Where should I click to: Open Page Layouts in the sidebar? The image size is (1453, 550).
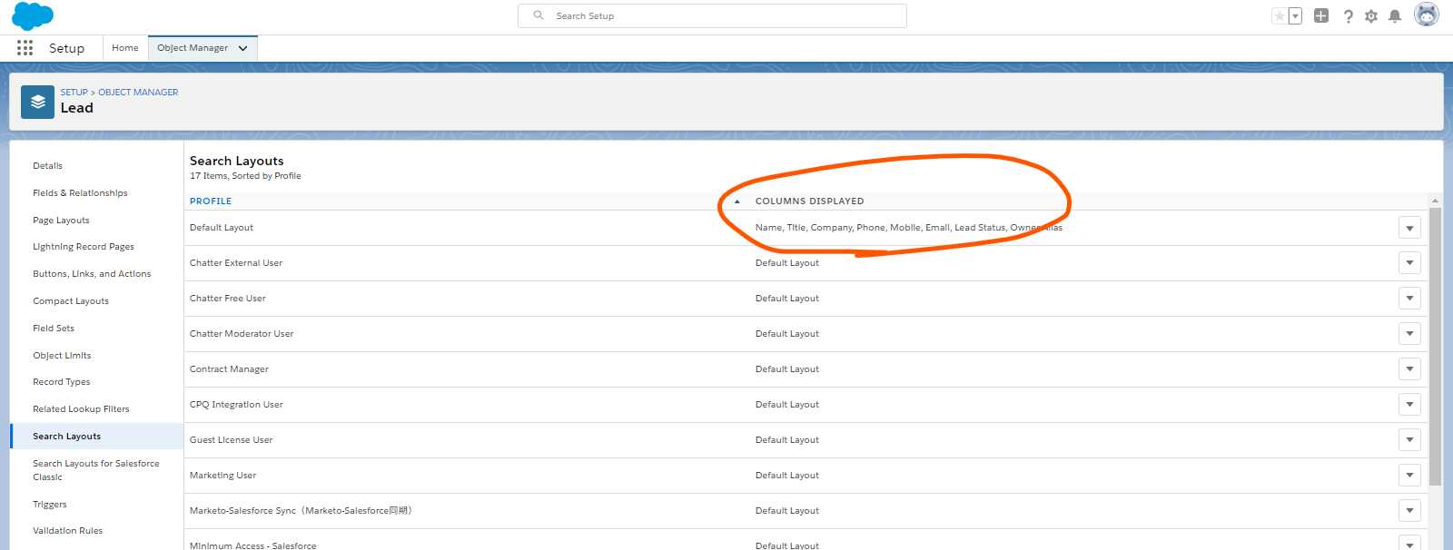61,221
